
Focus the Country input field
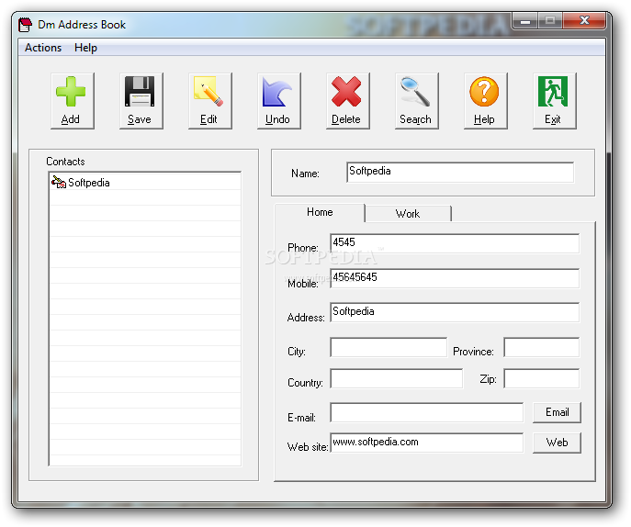397,378
